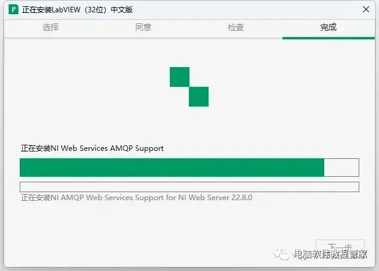Click the green indicator bar under 完成

(329, 38)
